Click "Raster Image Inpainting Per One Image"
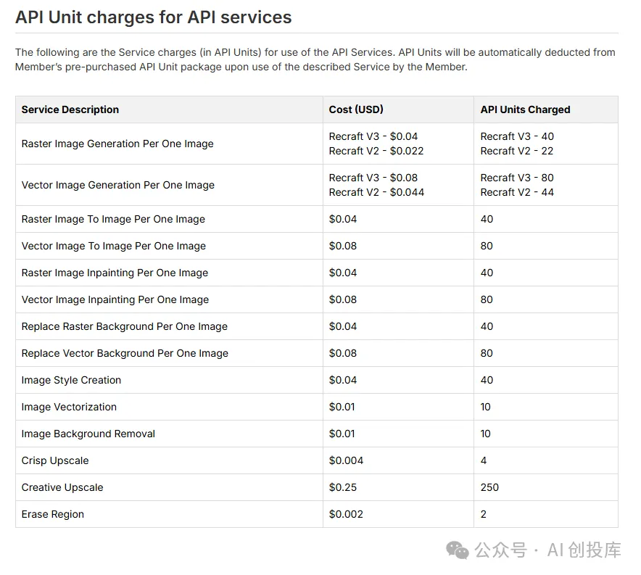The image size is (641, 575). [x=115, y=273]
